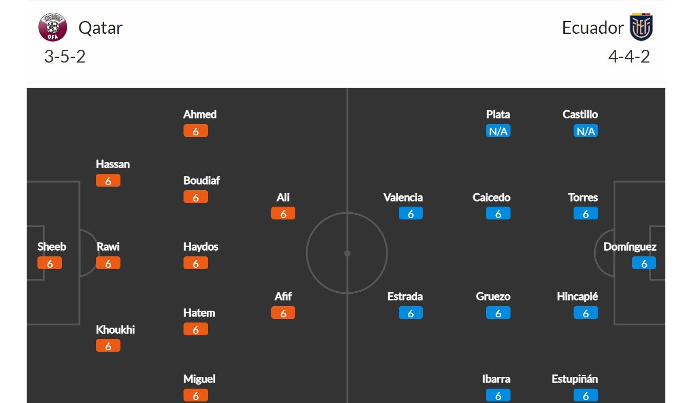This screenshot has width=692, height=403.
Task: Click player name Hincapié
Action: (x=577, y=296)
